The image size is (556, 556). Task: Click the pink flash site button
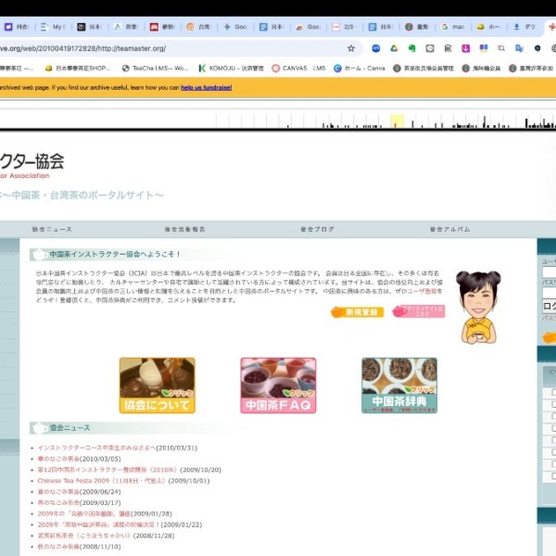click(418, 312)
